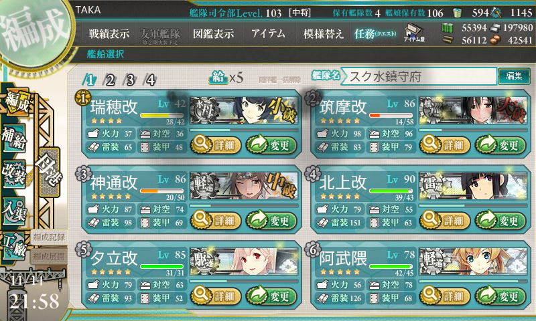Image resolution: width=536 pixels, height=321 pixels.
Task: Click 変更 change for 北上改
Action: 500,221
